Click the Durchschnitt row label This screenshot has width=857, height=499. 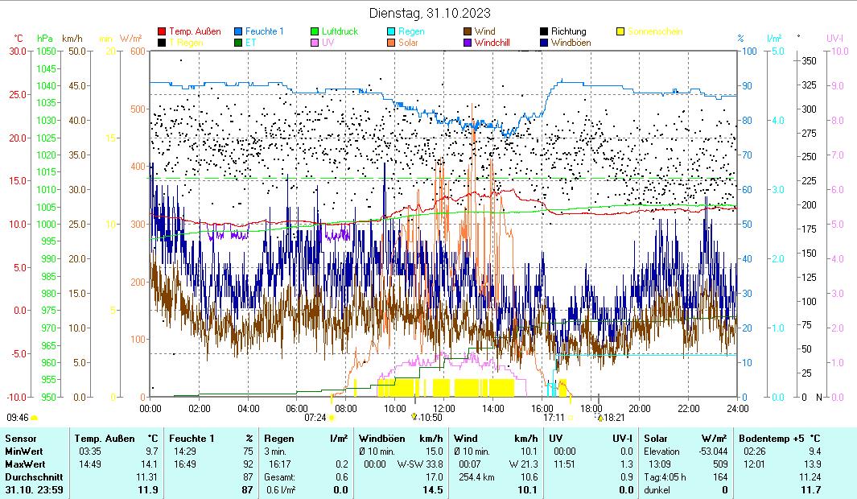(x=34, y=477)
